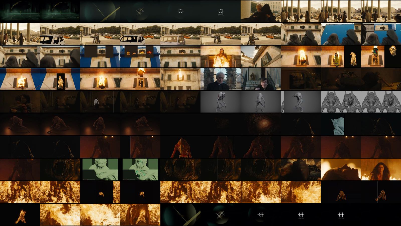Select the red-orange creature model on black
The height and width of the screenshot is (226, 401).
pos(180,147)
